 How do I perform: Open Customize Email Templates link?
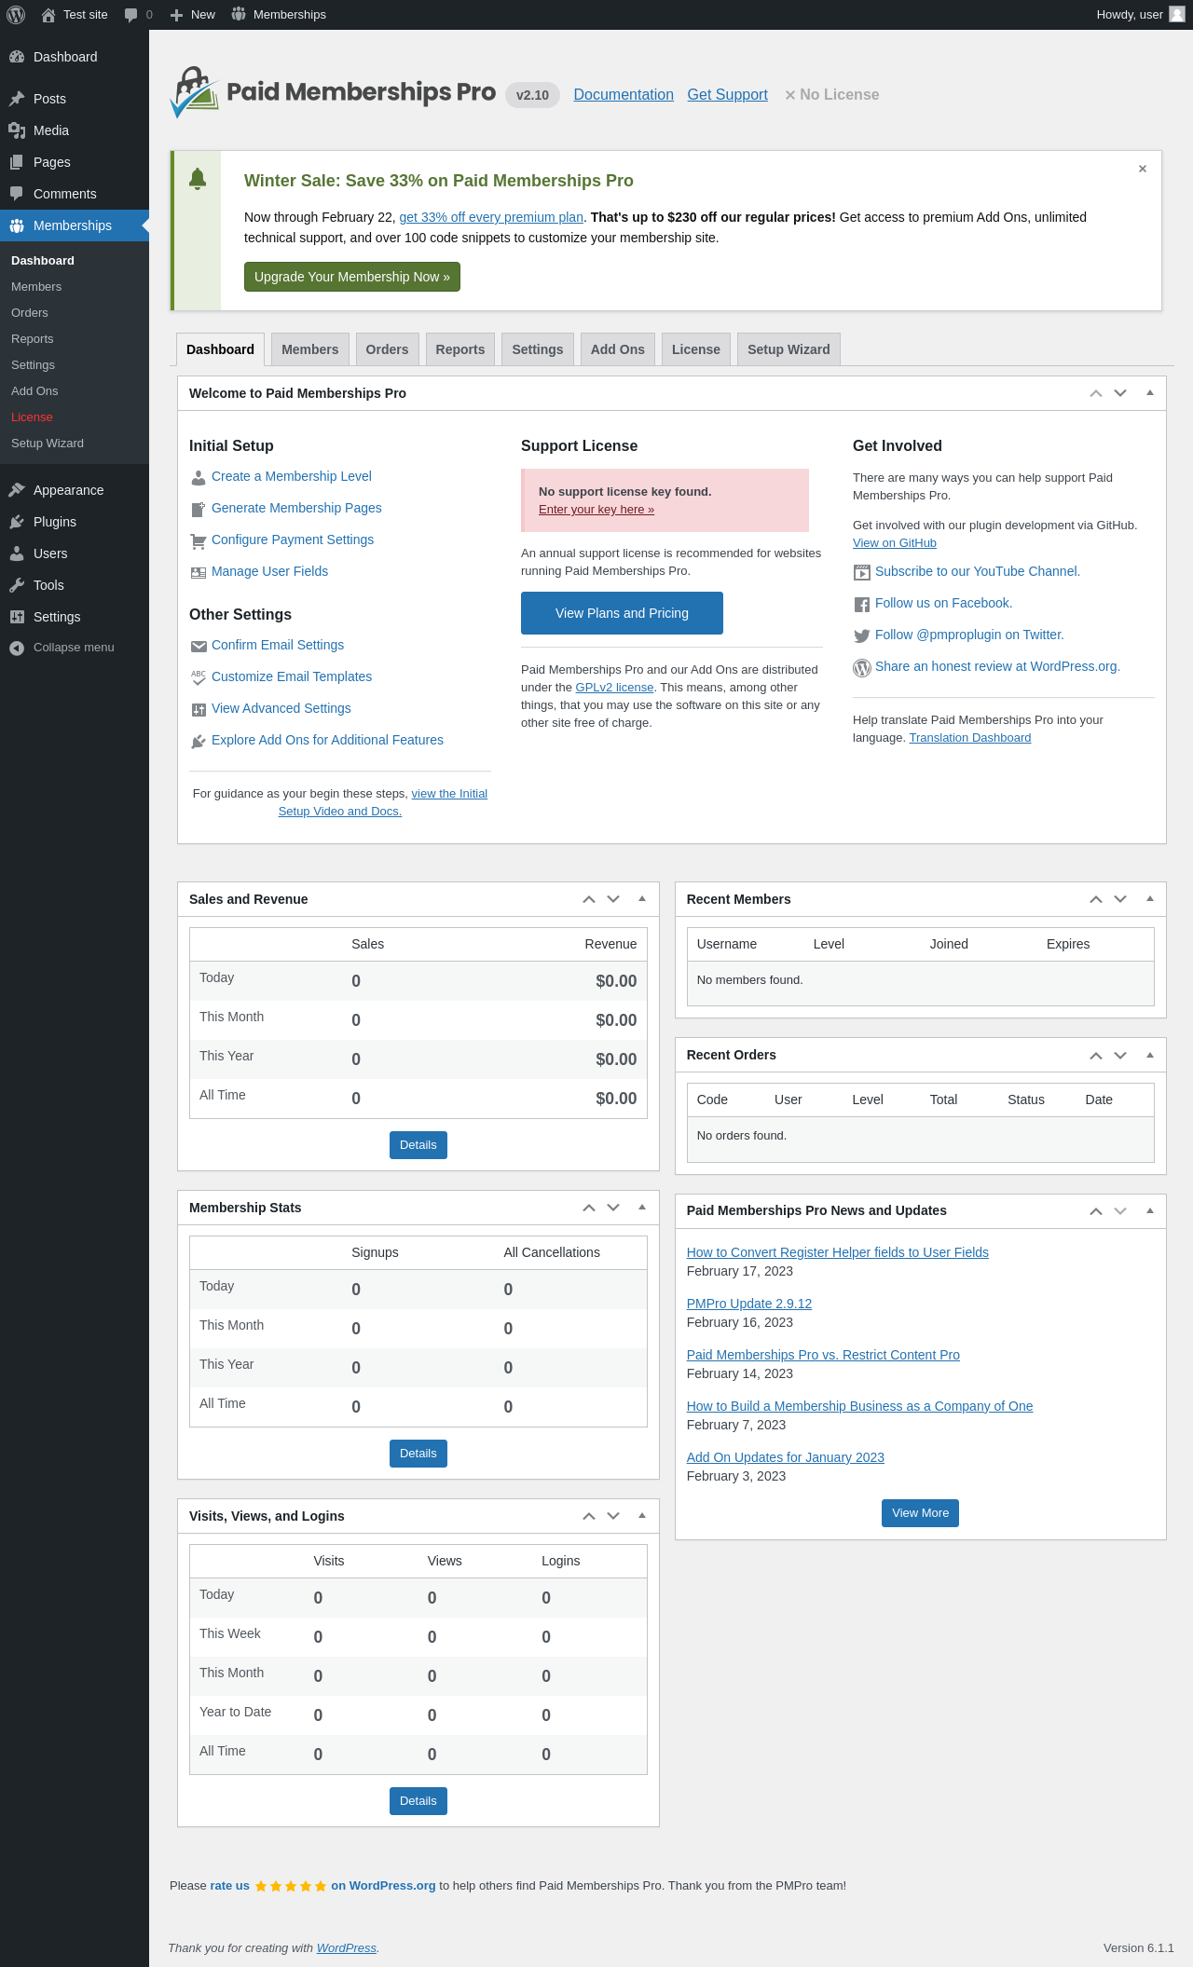[292, 676]
